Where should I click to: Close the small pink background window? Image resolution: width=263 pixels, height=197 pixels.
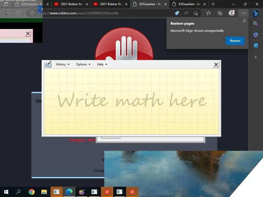tap(28, 34)
